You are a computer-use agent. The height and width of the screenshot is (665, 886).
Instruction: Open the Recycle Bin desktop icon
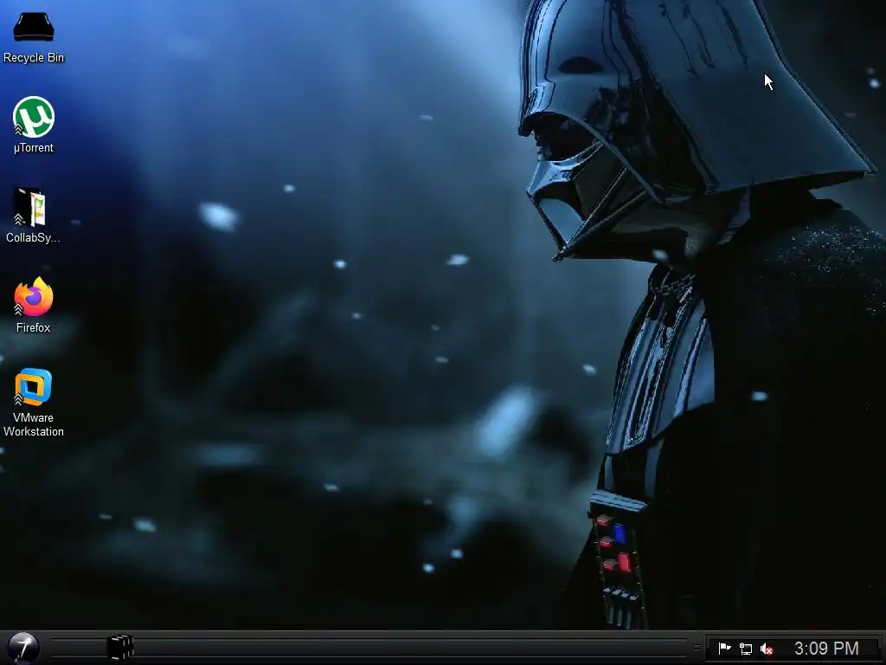(34, 37)
